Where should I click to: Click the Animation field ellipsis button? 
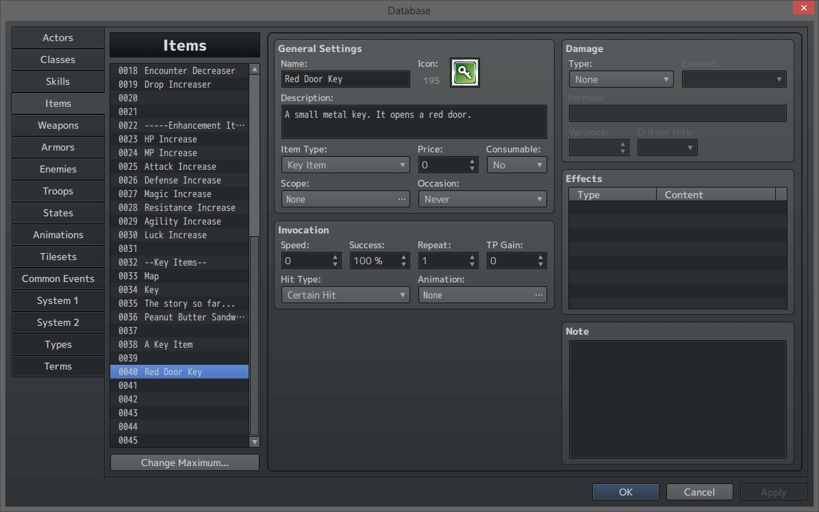click(538, 295)
